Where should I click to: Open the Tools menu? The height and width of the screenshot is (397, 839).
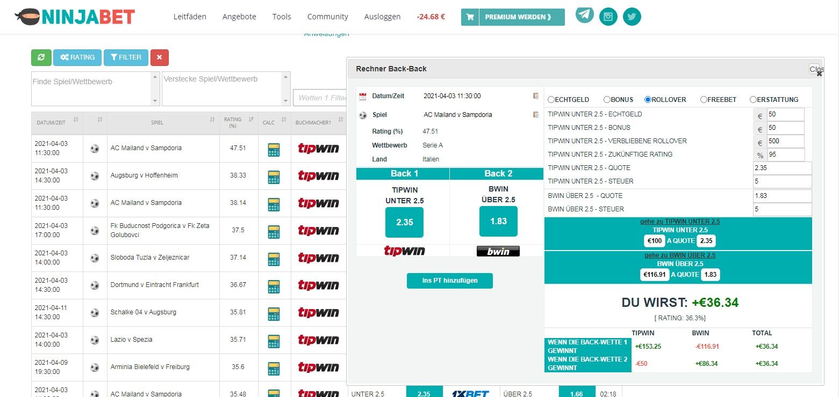[282, 17]
